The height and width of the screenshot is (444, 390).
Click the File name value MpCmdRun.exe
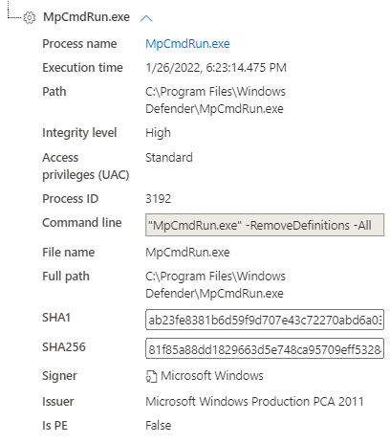coord(187,253)
